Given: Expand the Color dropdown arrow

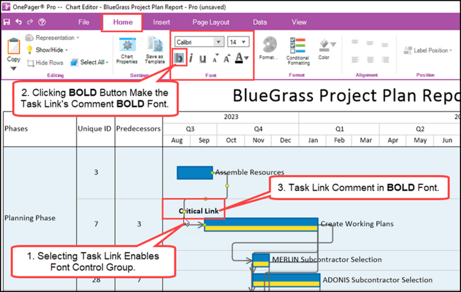Looking at the screenshot, I should click(333, 44).
